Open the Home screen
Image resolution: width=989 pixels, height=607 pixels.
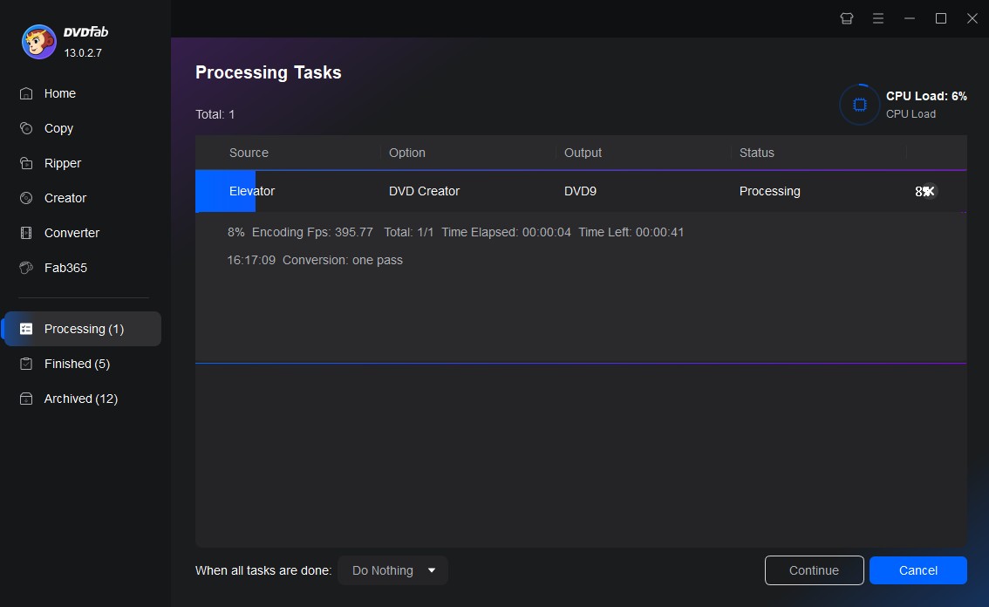59,93
